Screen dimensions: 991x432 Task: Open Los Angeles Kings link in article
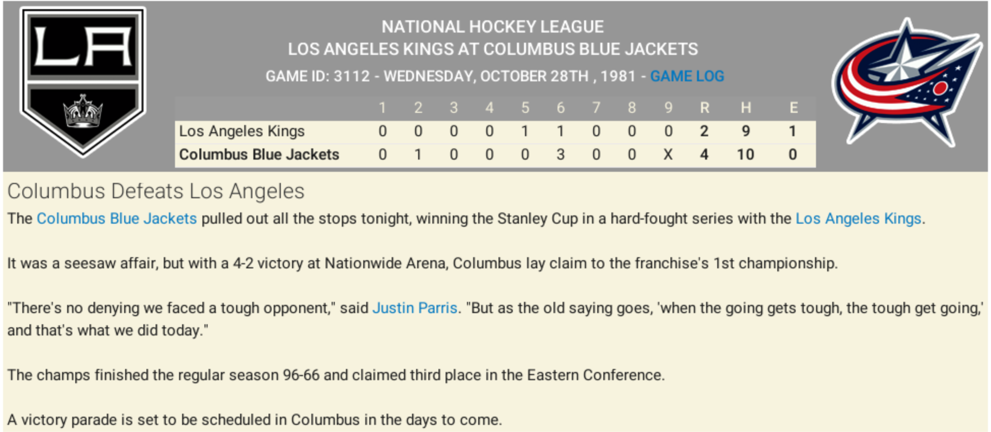point(858,219)
